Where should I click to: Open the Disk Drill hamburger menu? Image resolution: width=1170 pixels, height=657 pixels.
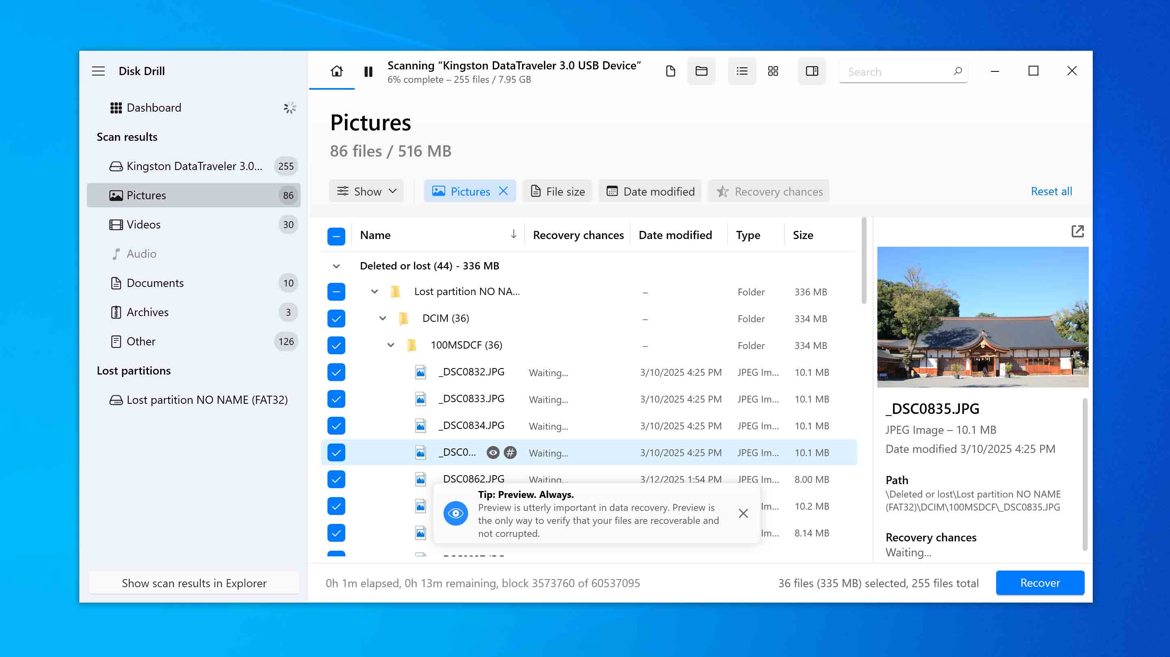pos(98,71)
